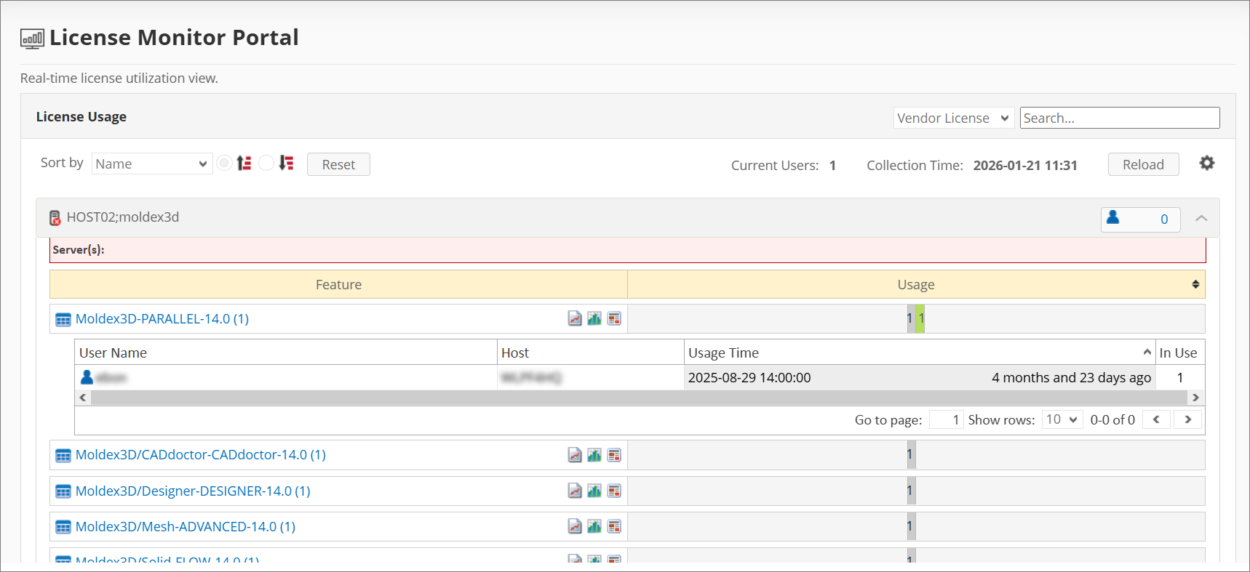The width and height of the screenshot is (1250, 572).
Task: Select the descending sort radio button
Action: coord(267,163)
